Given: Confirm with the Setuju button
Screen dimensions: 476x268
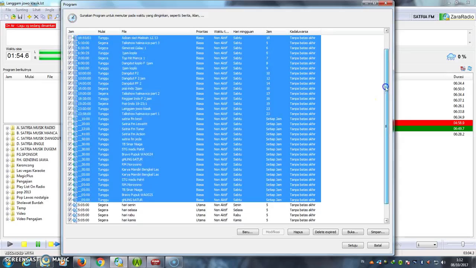Looking at the screenshot, I should [x=353, y=245].
